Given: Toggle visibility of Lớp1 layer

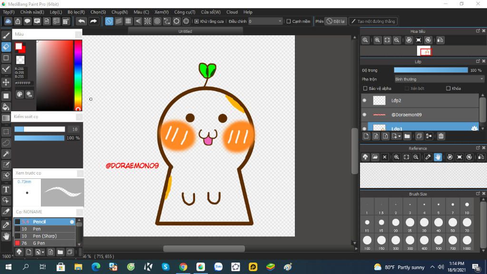Looking at the screenshot, I should point(364,128).
